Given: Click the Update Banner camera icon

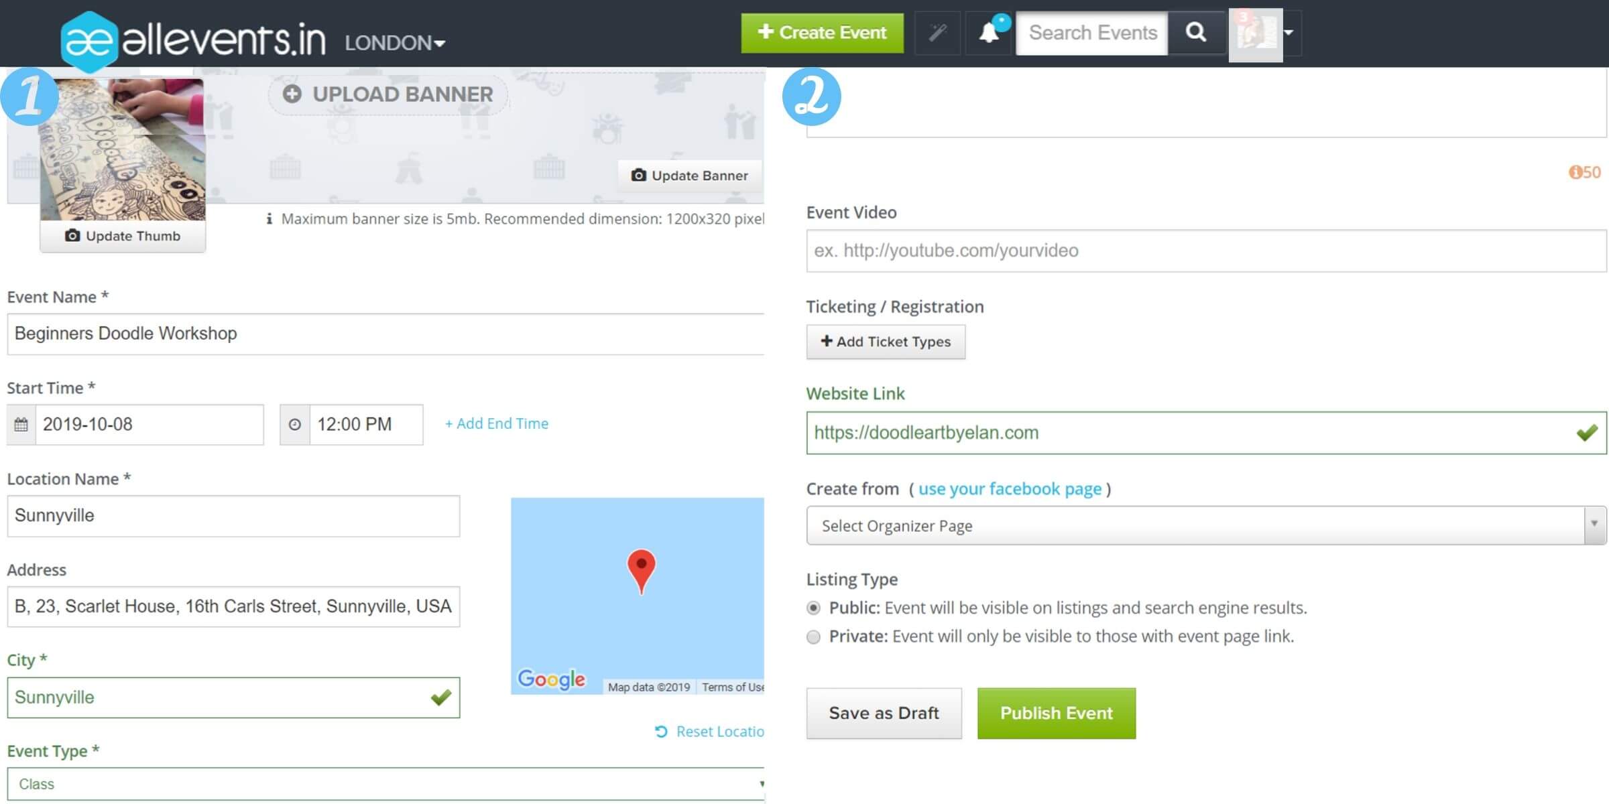Looking at the screenshot, I should [x=638, y=176].
